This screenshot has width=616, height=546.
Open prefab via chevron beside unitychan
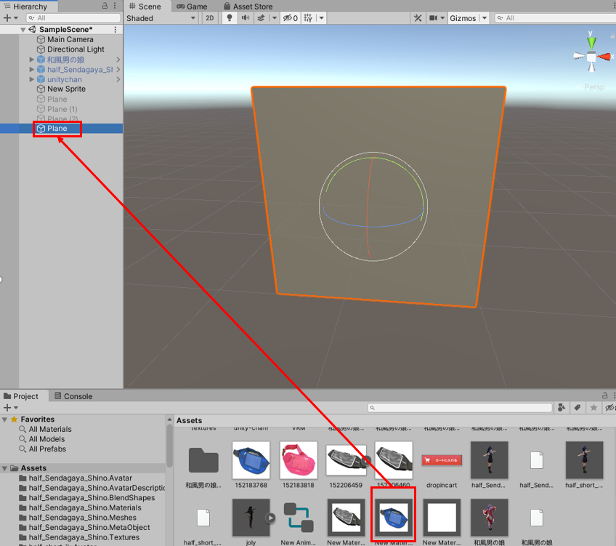click(118, 79)
